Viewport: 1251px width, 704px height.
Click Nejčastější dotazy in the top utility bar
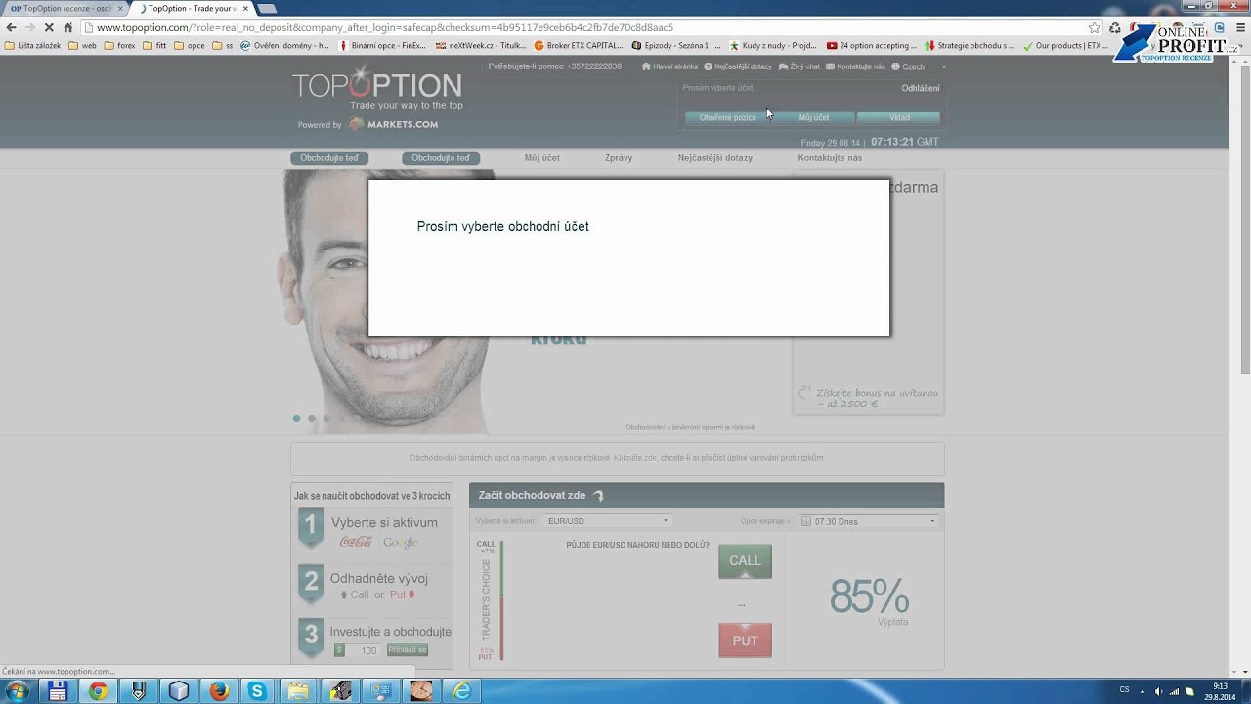pyautogui.click(x=738, y=66)
